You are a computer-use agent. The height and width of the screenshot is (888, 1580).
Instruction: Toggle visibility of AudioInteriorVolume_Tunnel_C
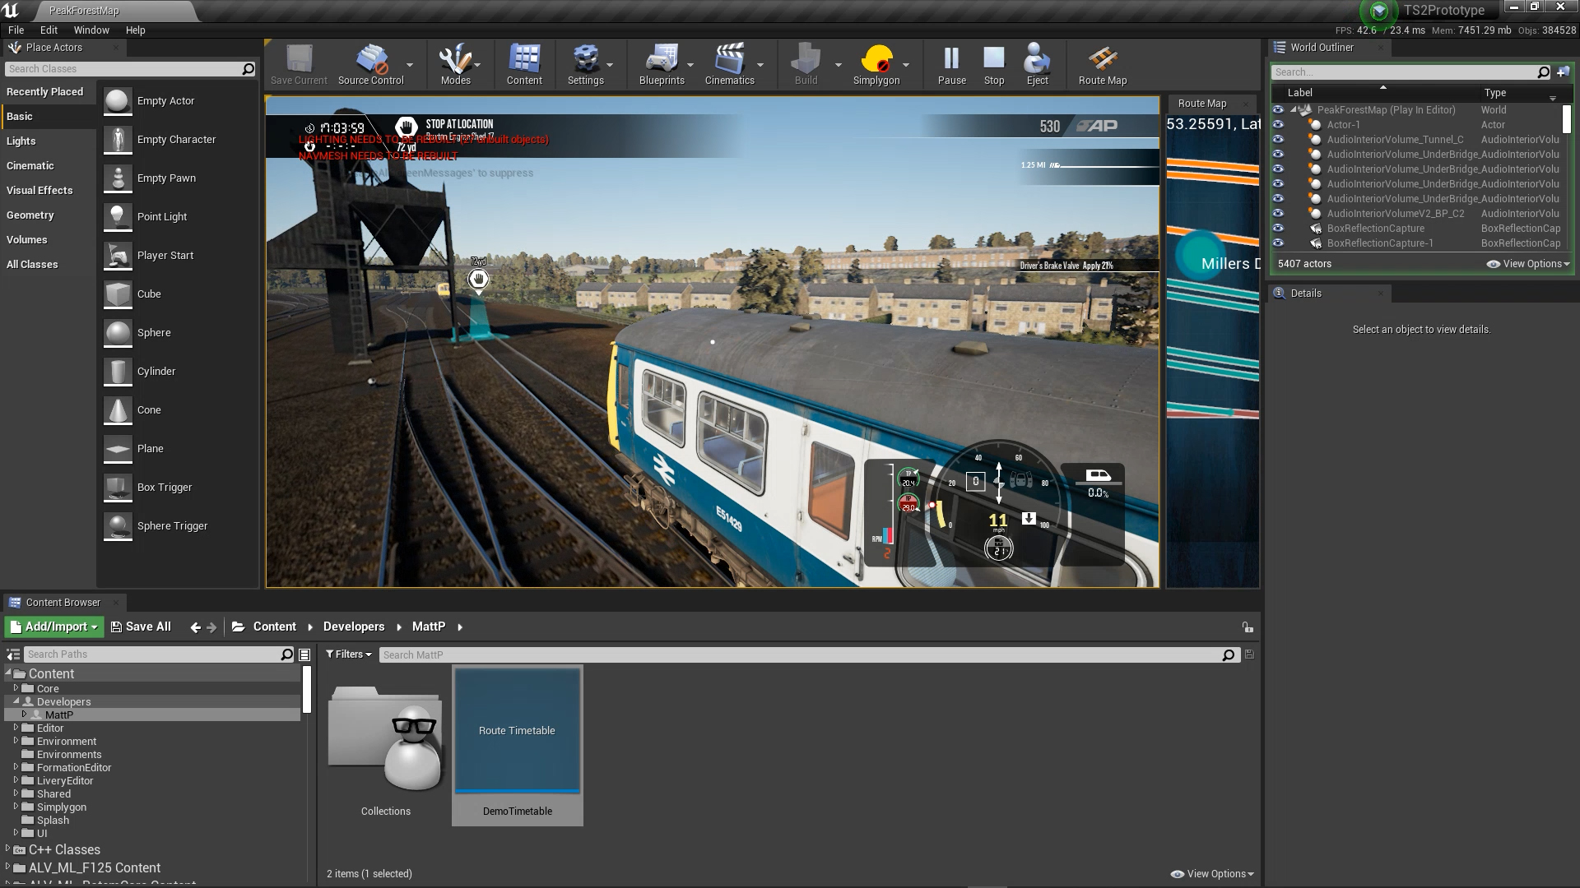pos(1278,139)
